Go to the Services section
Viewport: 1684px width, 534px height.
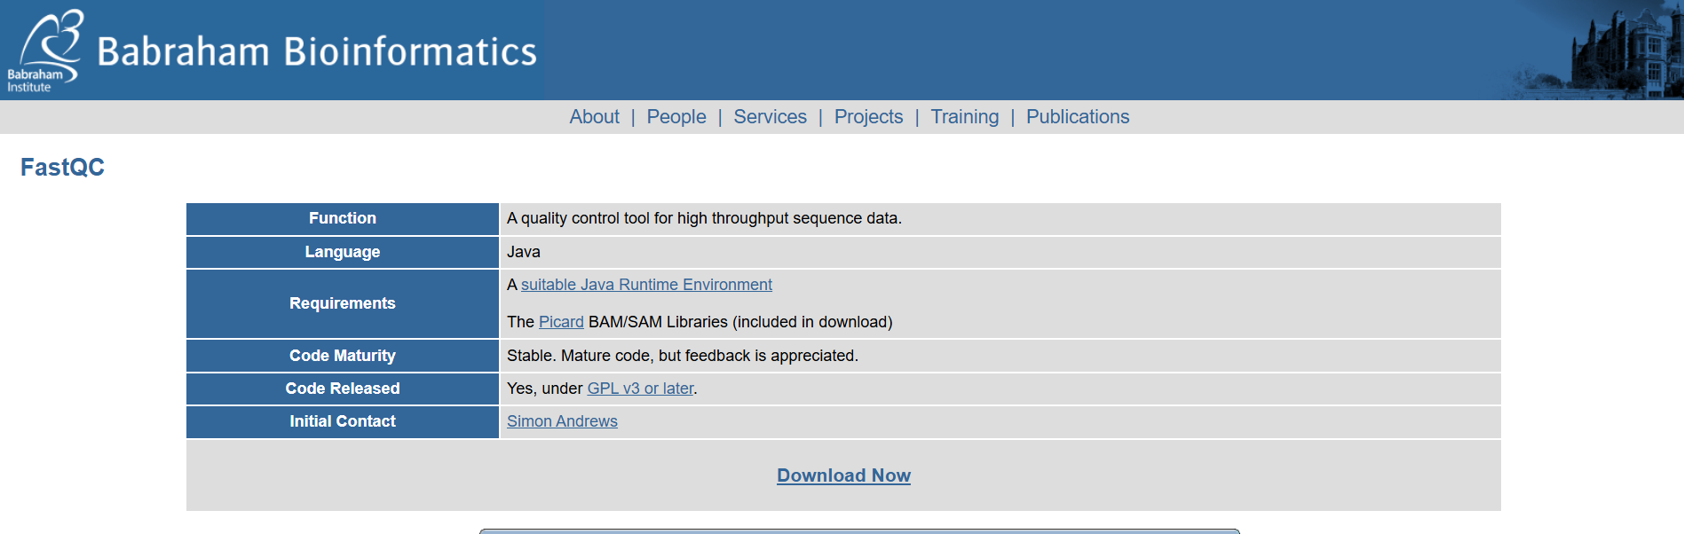click(770, 117)
